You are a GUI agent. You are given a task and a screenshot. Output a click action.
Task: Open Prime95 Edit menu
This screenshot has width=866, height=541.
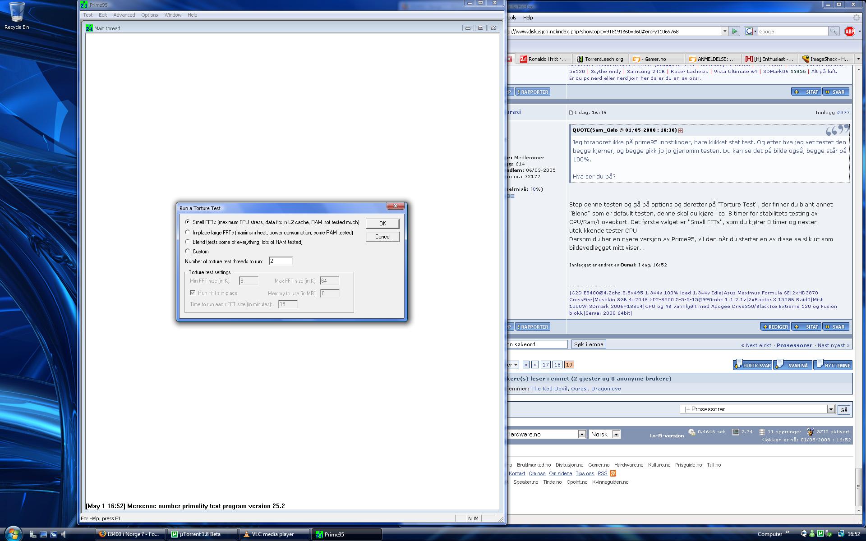pyautogui.click(x=103, y=15)
